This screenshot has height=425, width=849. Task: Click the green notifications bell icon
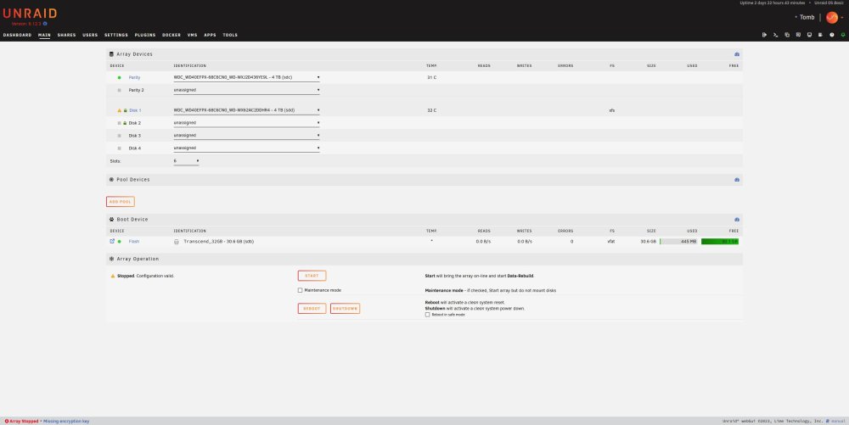coord(842,35)
